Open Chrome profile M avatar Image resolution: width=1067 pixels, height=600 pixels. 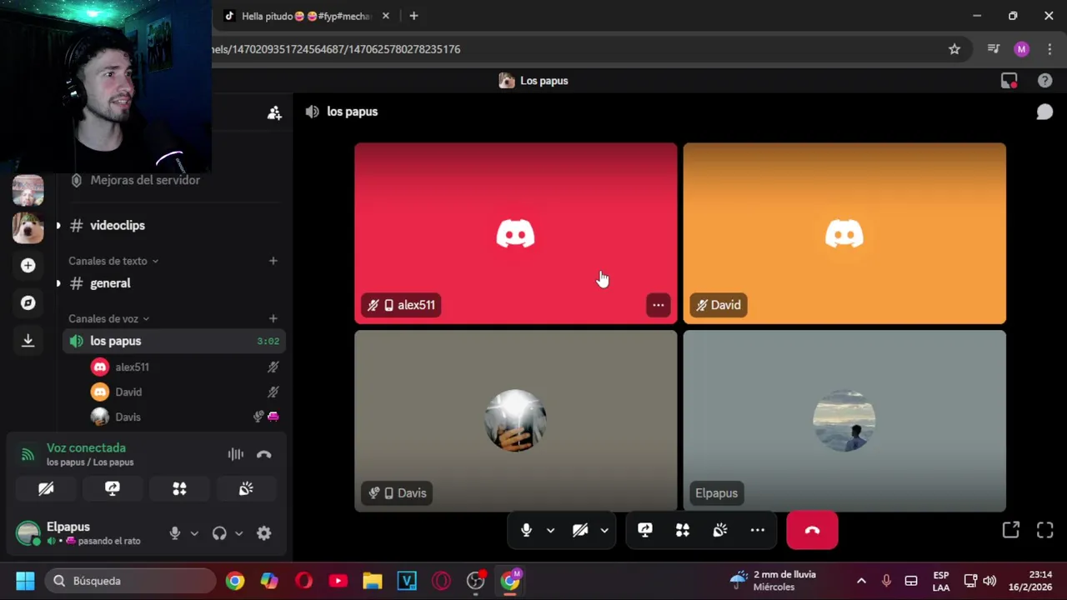point(1022,49)
